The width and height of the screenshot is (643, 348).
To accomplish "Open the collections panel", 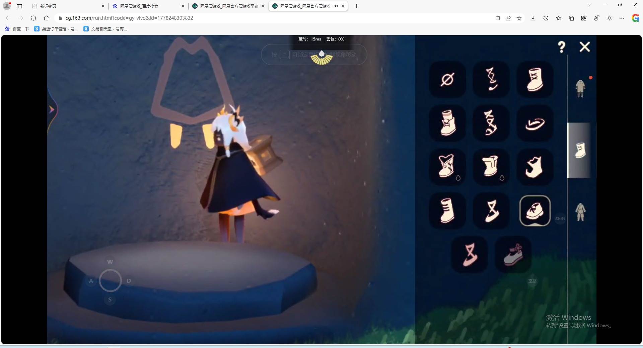I will [x=571, y=18].
